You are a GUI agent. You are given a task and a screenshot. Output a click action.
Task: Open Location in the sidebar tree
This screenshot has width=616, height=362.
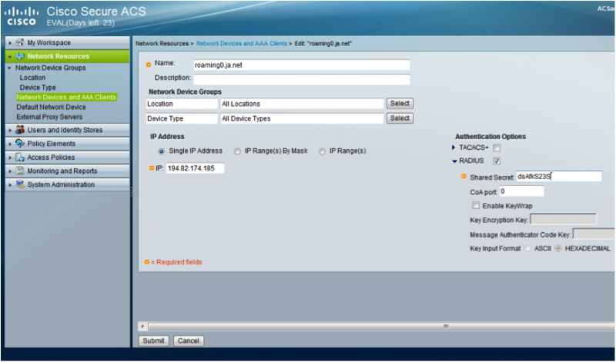point(32,78)
